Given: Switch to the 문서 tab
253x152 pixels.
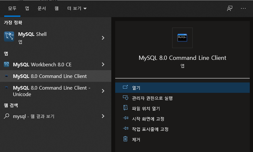Looking at the screenshot, I should [x=42, y=8].
